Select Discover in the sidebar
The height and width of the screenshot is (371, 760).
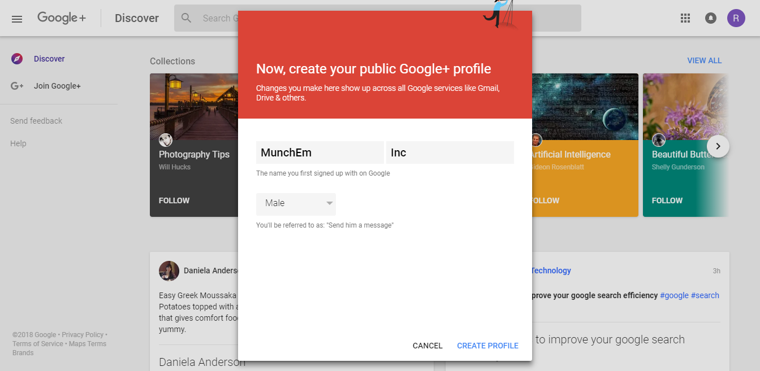point(49,59)
